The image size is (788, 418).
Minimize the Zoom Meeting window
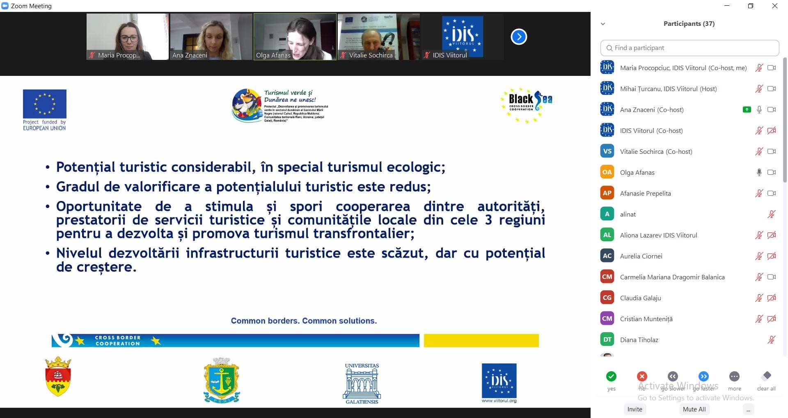point(727,6)
